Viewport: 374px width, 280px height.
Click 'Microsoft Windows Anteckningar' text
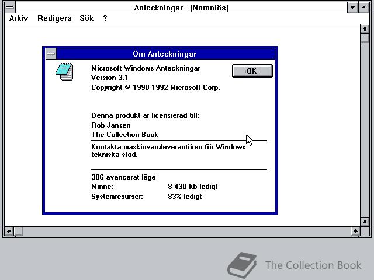coord(146,68)
